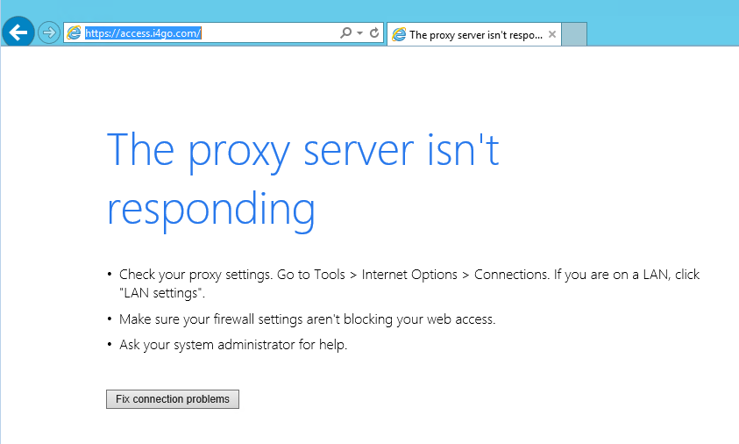Click the IE logo on the open tab
Image resolution: width=739 pixels, height=444 pixels.
(x=399, y=34)
